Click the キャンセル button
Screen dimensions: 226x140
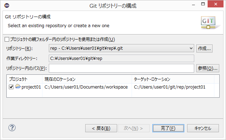203,128
